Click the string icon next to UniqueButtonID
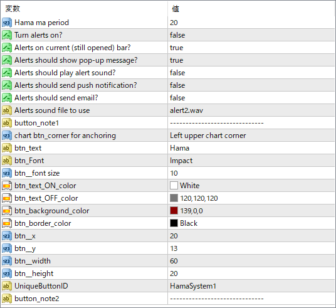This screenshot has height=308, width=336. pos(7,286)
